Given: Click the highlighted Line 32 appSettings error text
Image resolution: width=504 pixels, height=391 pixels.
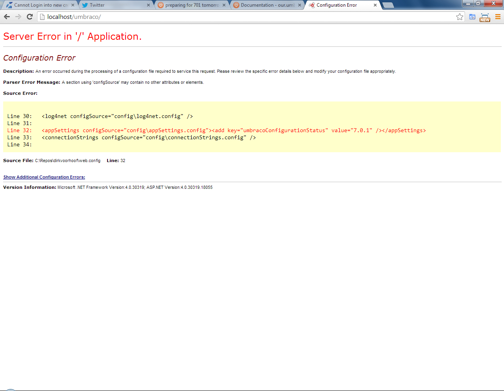Looking at the screenshot, I should 233,130.
